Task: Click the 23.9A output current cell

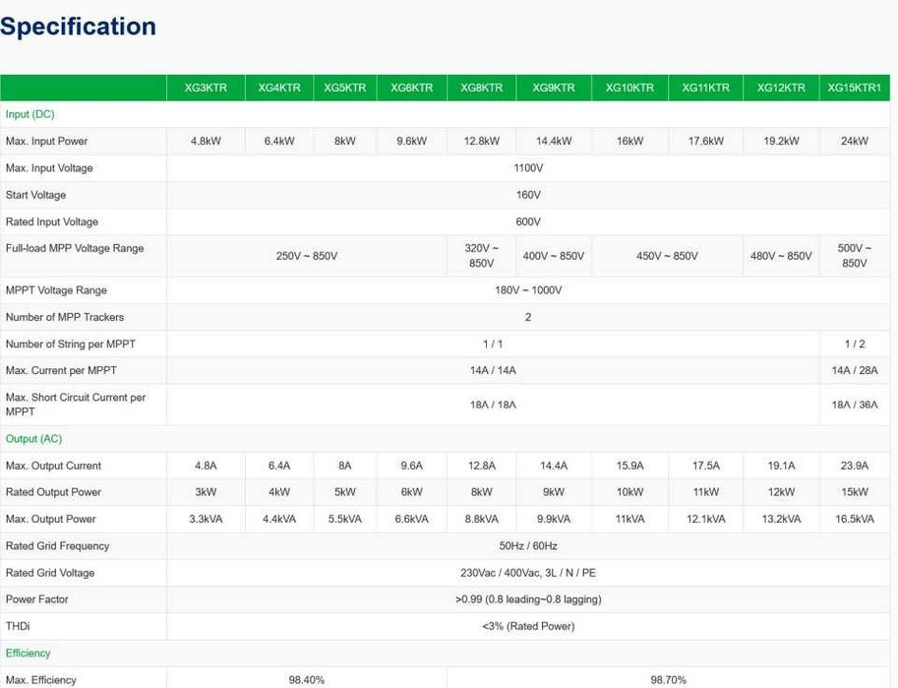Action: click(x=855, y=466)
